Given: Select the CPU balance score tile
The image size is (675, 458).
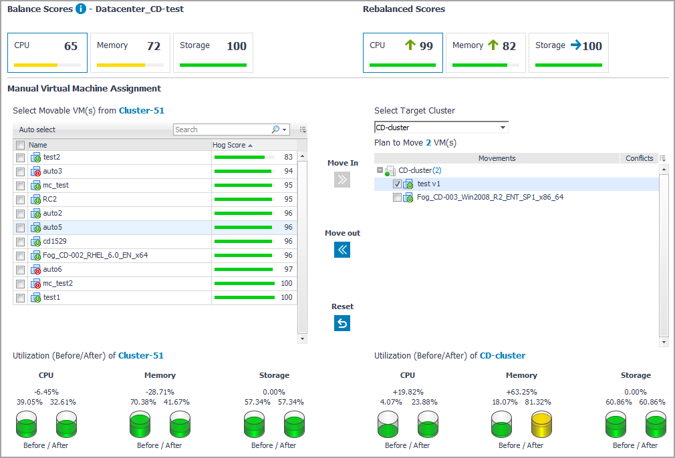Looking at the screenshot, I should point(47,53).
